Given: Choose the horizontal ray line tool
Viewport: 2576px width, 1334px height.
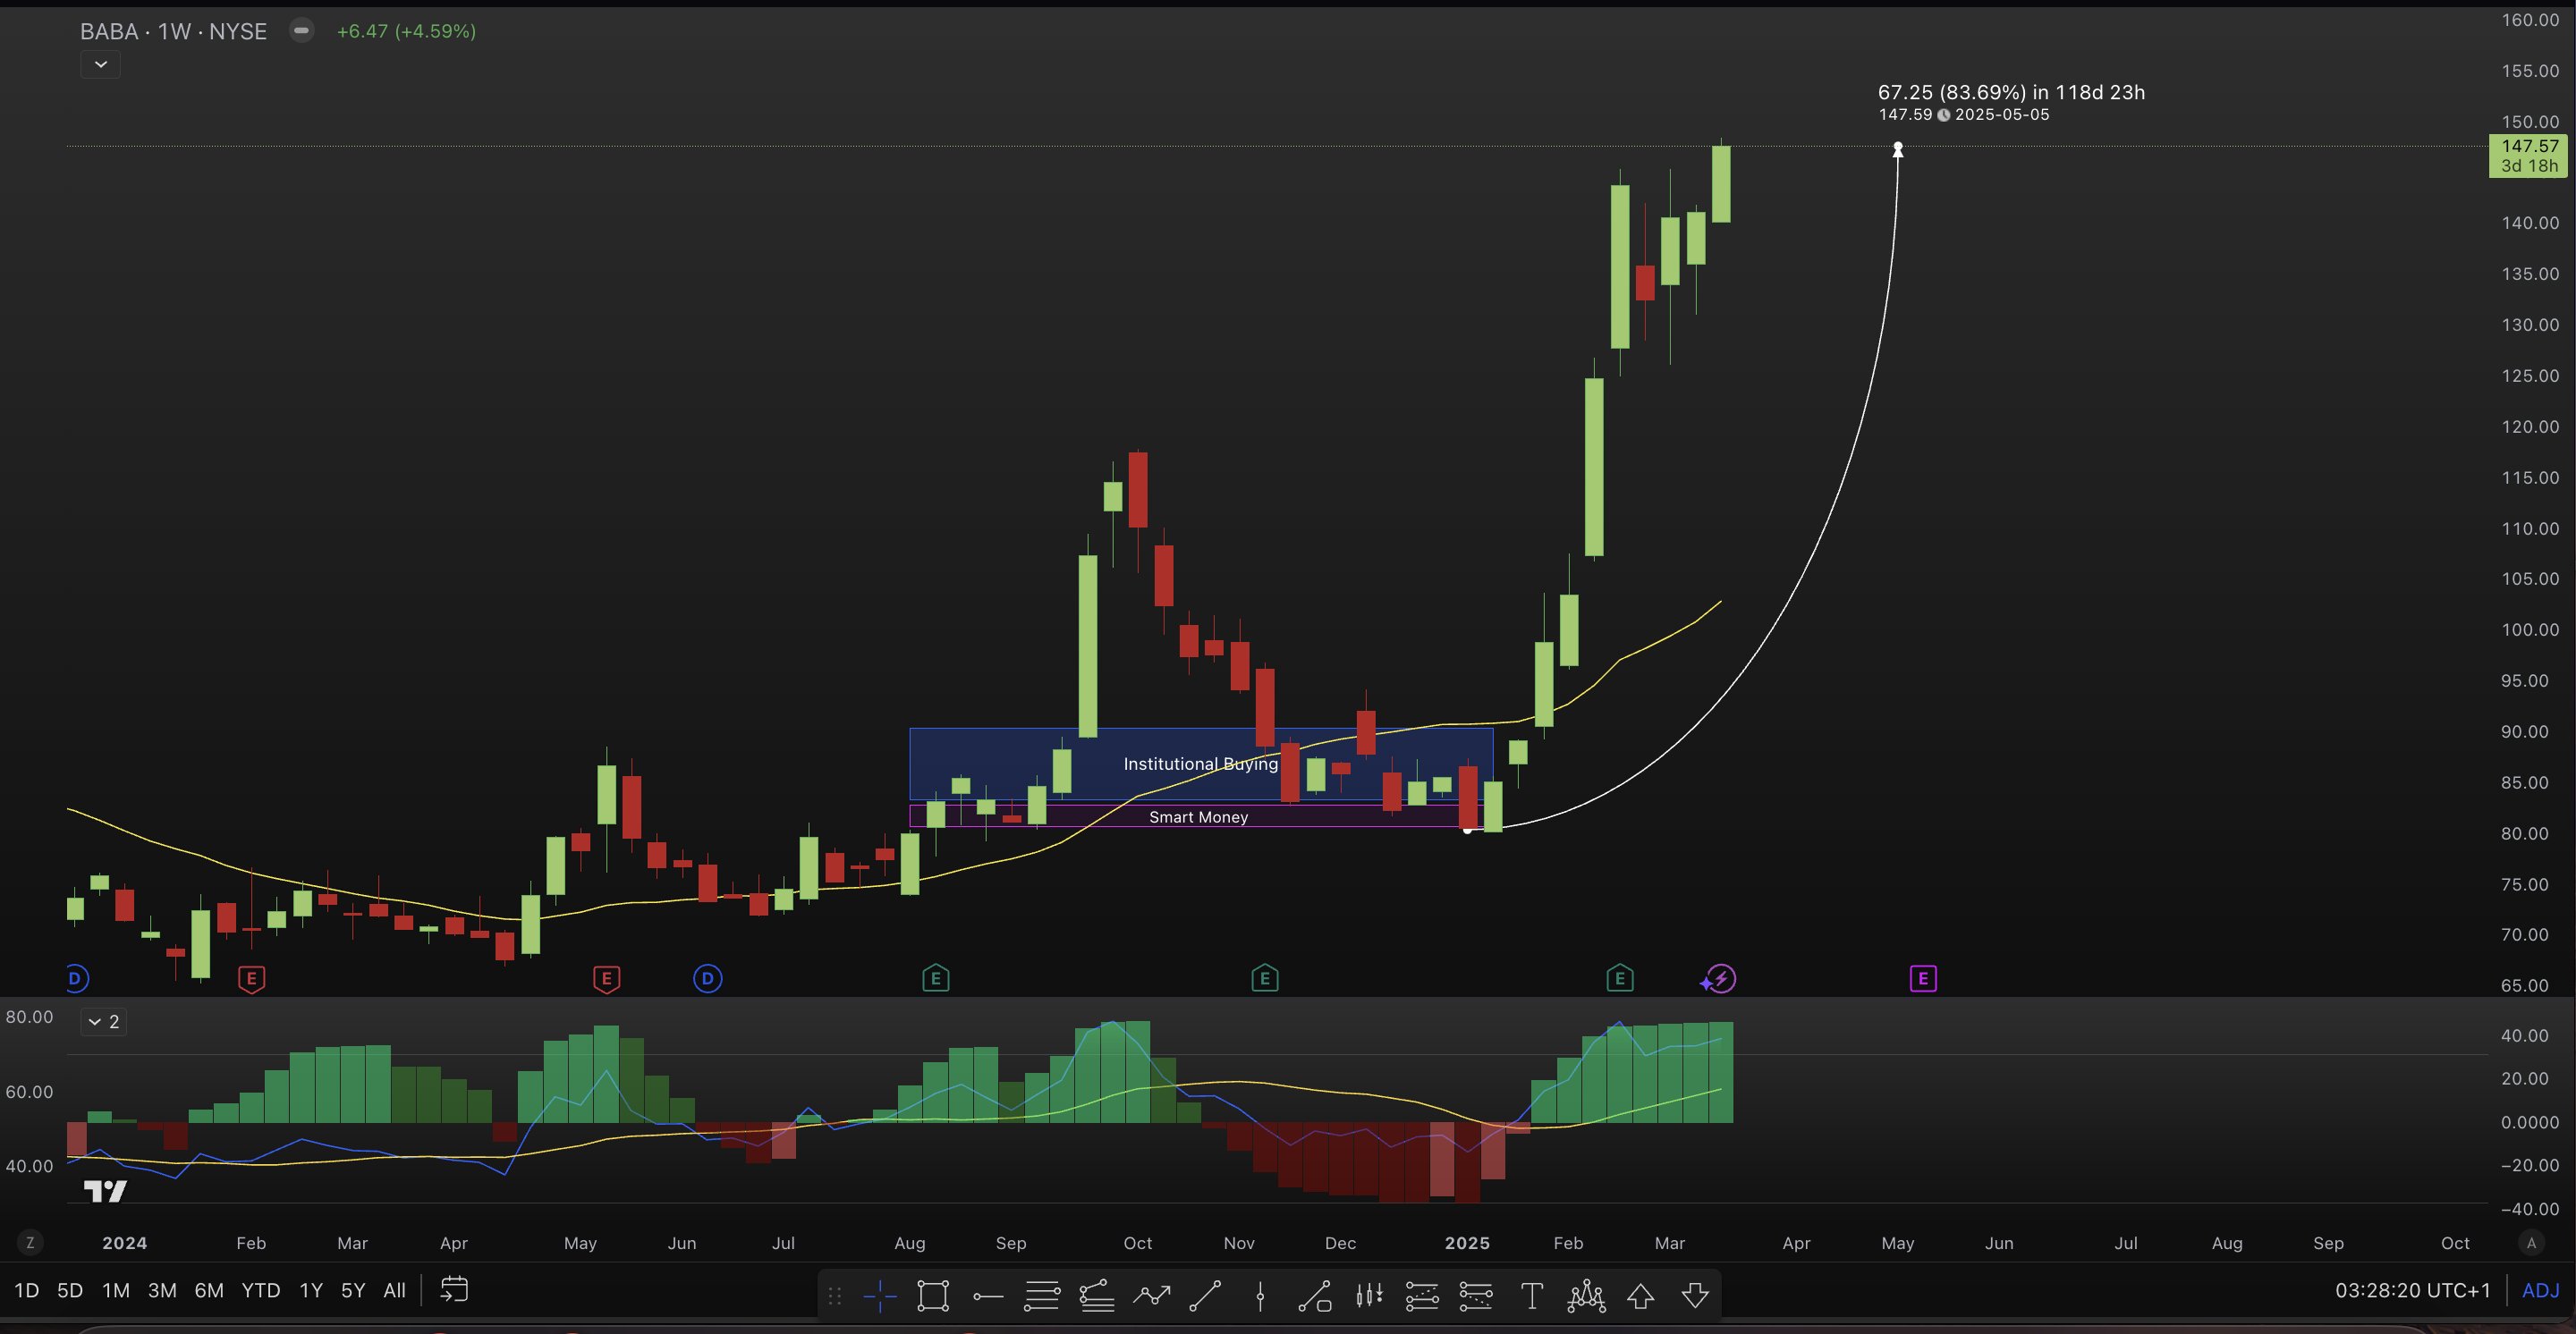Looking at the screenshot, I should click(x=988, y=1297).
